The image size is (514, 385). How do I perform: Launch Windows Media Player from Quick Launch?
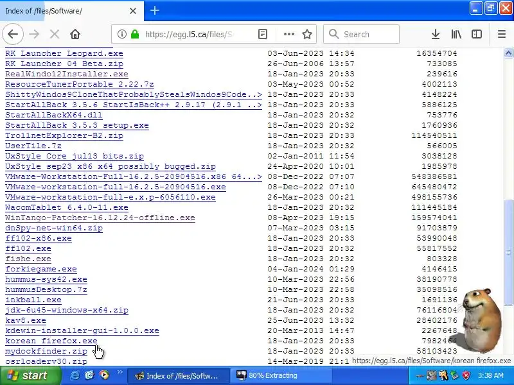104,375
